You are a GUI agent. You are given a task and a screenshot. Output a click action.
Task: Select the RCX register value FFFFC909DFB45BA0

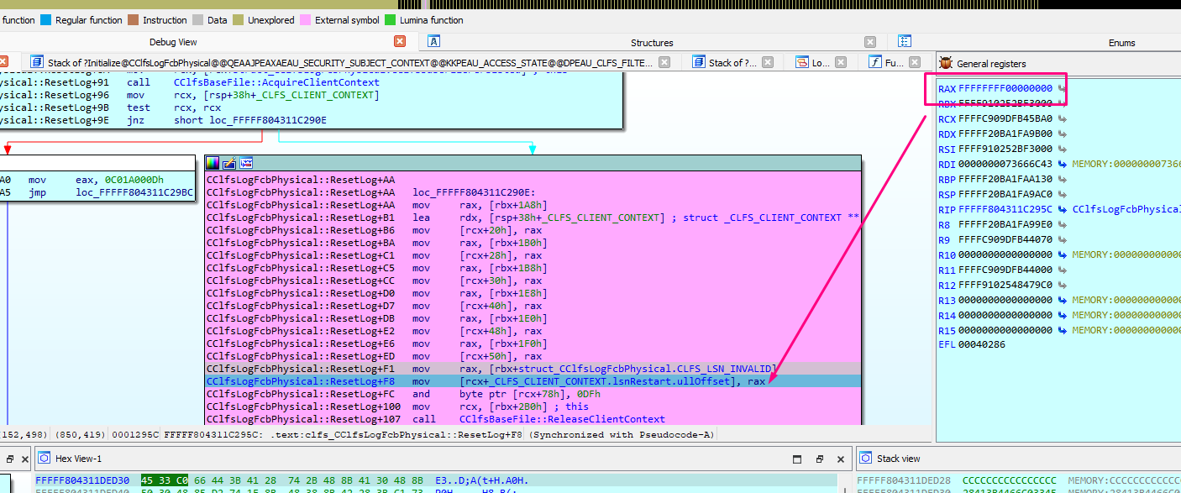click(x=1005, y=119)
